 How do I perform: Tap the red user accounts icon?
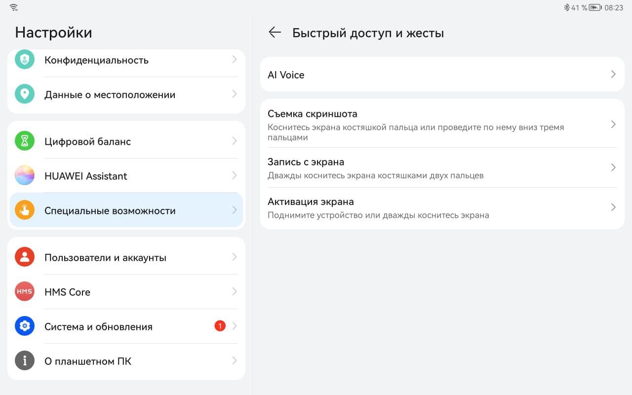25,257
